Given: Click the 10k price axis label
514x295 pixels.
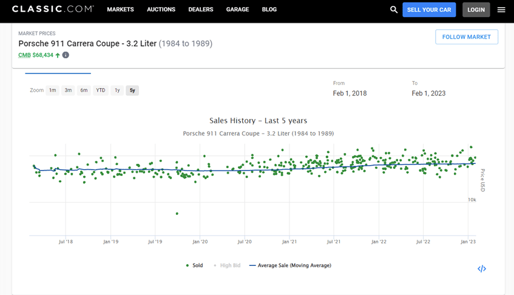Looking at the screenshot, I should [472, 200].
